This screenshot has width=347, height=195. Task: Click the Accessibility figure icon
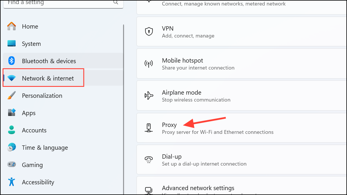[12, 182]
